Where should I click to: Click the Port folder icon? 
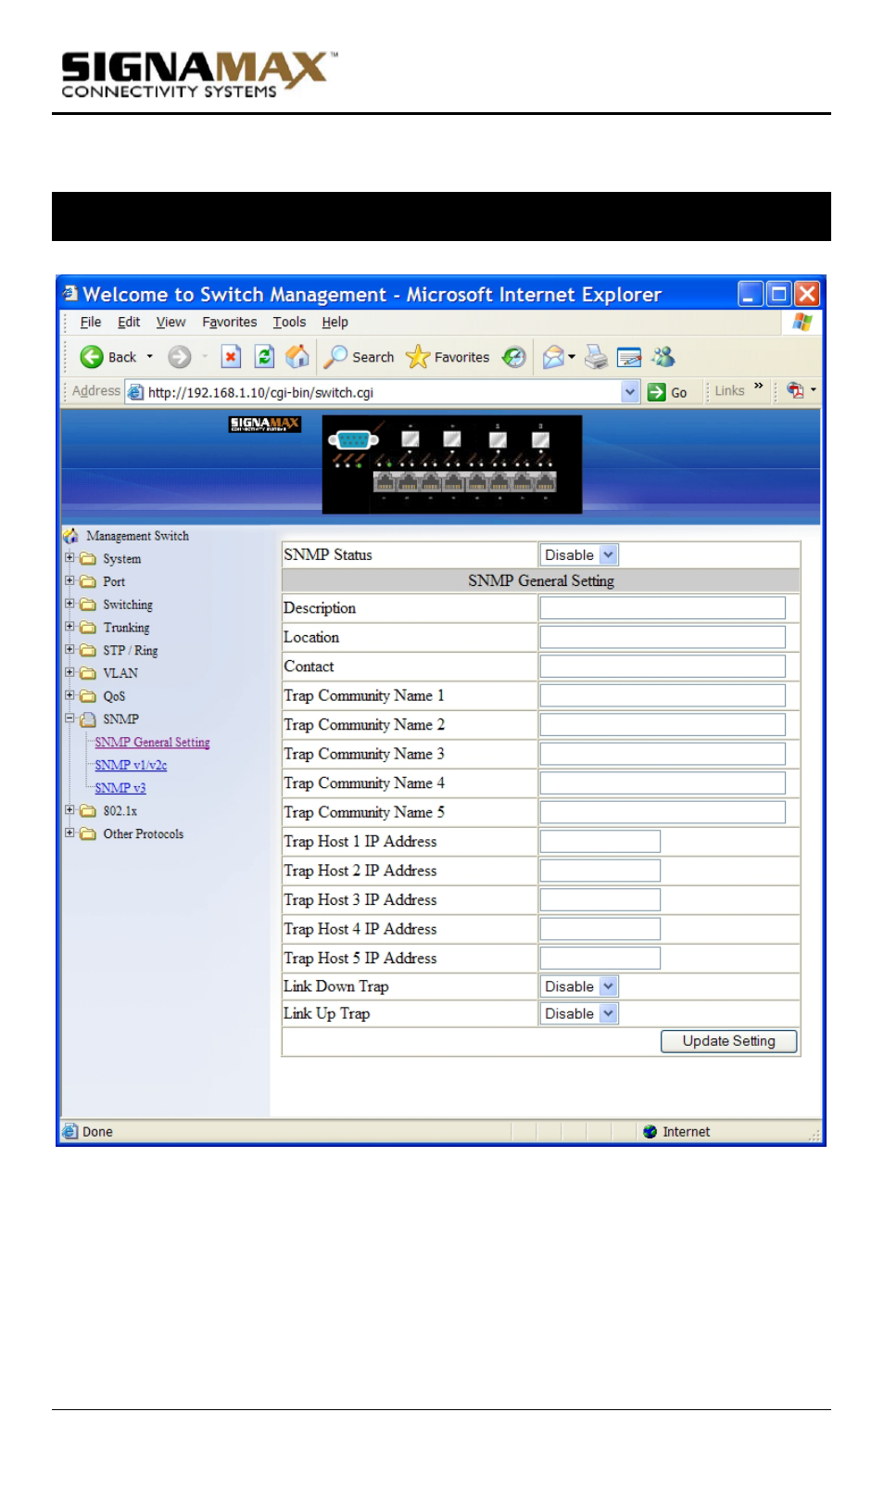coord(88,582)
